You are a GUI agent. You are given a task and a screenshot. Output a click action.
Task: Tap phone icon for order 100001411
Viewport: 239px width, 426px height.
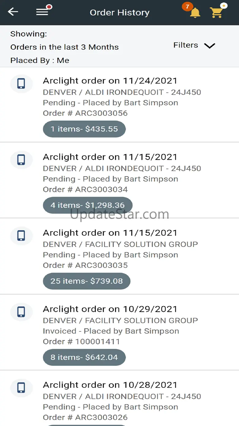tap(21, 312)
